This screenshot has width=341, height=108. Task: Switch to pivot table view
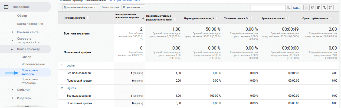(330, 8)
